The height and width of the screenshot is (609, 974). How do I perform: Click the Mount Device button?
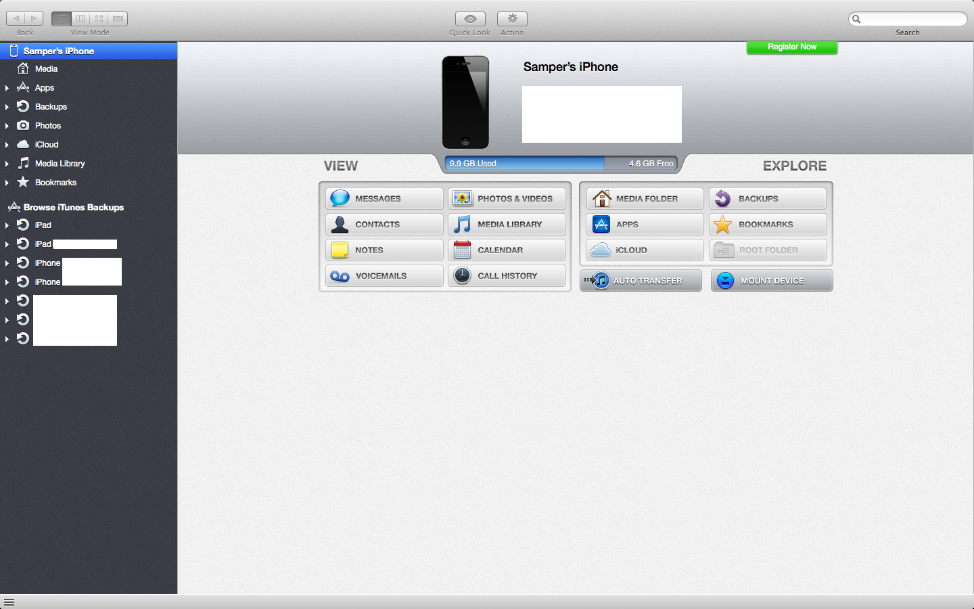(x=772, y=280)
